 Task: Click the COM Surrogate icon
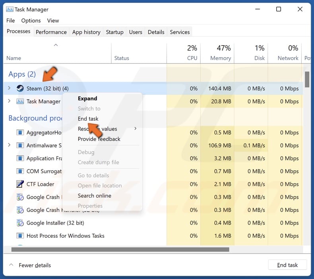point(20,171)
